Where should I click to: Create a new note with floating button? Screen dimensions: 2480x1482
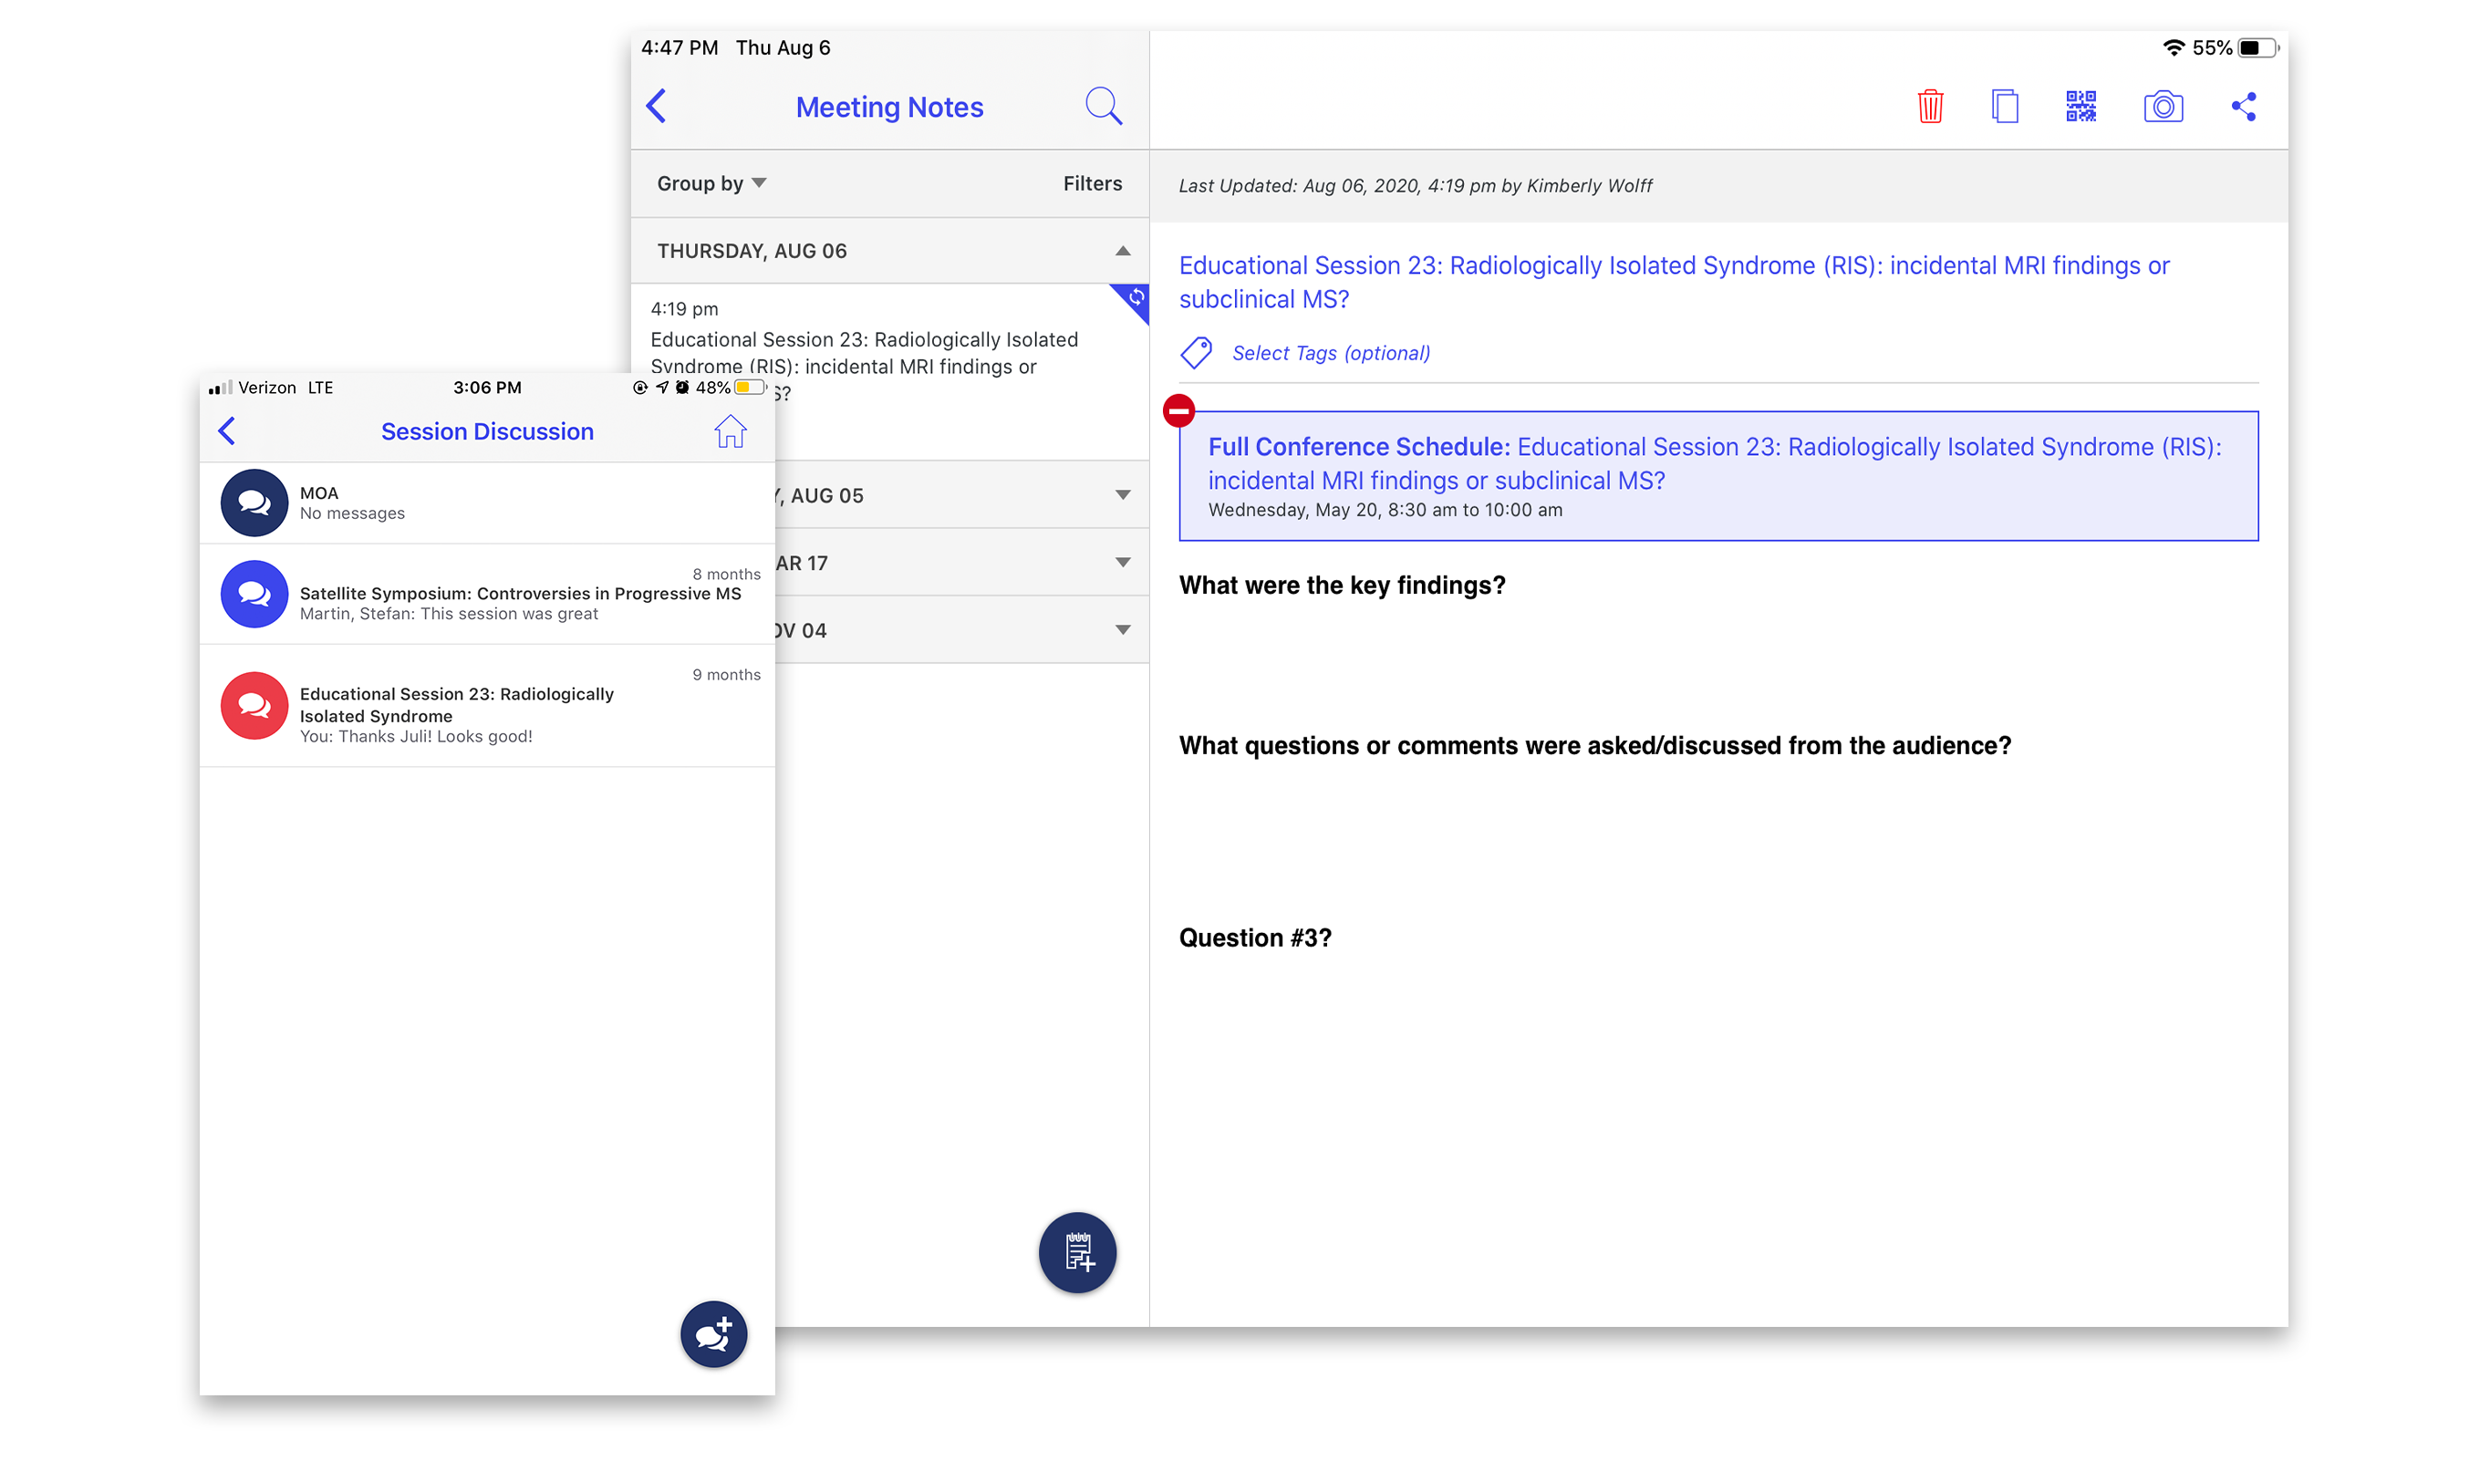pyautogui.click(x=1076, y=1251)
